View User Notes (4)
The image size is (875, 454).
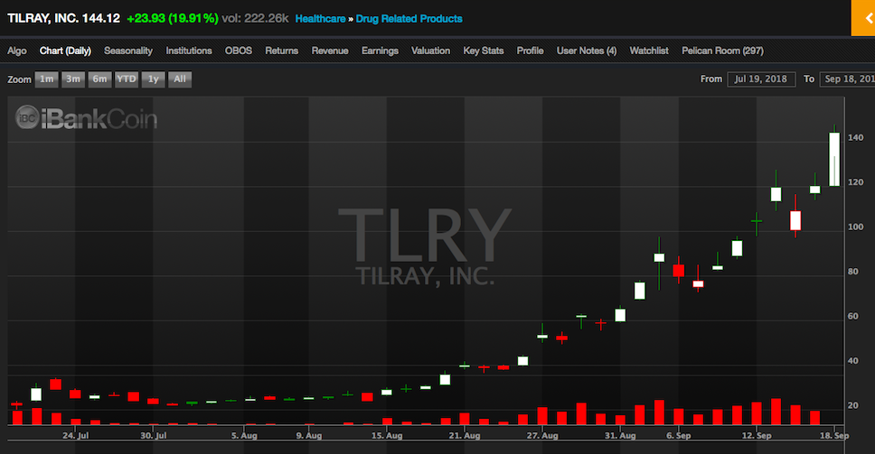coord(587,51)
